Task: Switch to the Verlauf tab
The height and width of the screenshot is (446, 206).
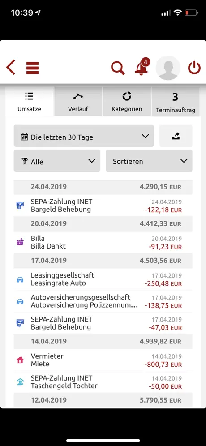Action: pyautogui.click(x=78, y=102)
